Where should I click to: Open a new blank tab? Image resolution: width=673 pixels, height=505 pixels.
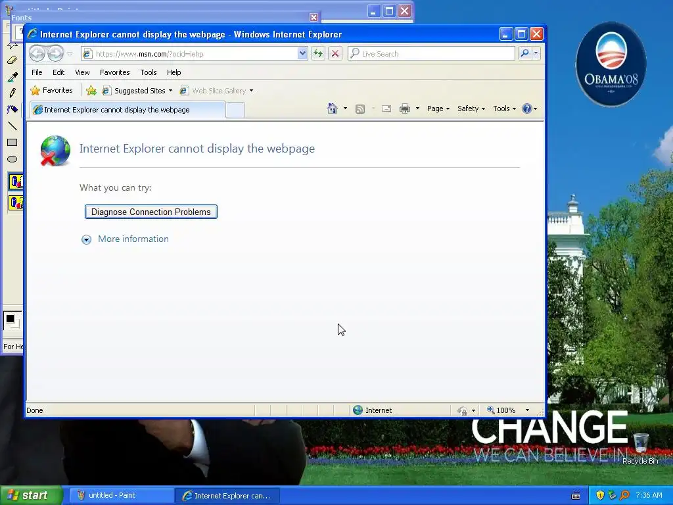click(x=235, y=110)
